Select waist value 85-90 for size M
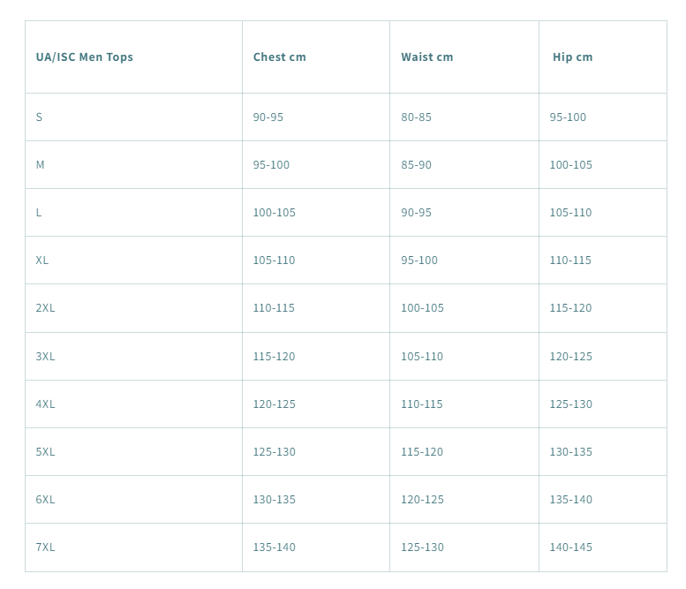This screenshot has width=686, height=589. click(x=416, y=165)
